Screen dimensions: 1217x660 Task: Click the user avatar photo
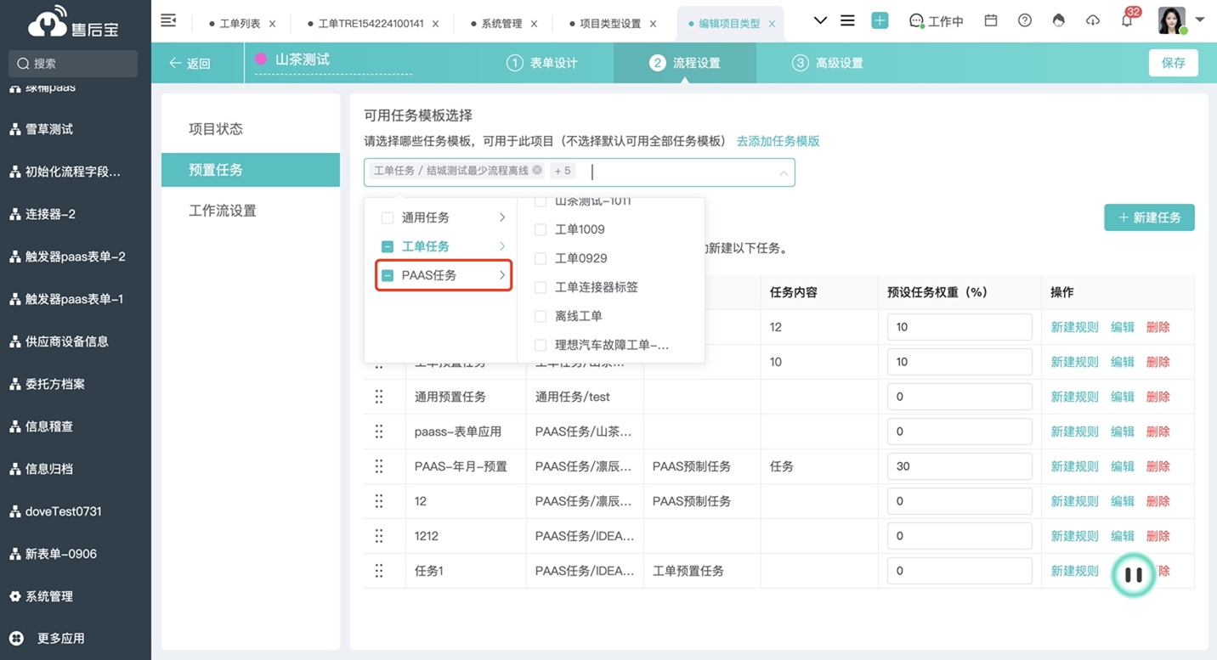click(x=1172, y=20)
